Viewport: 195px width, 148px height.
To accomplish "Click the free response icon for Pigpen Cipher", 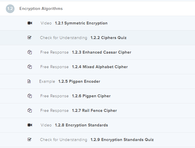I will point(29,96).
